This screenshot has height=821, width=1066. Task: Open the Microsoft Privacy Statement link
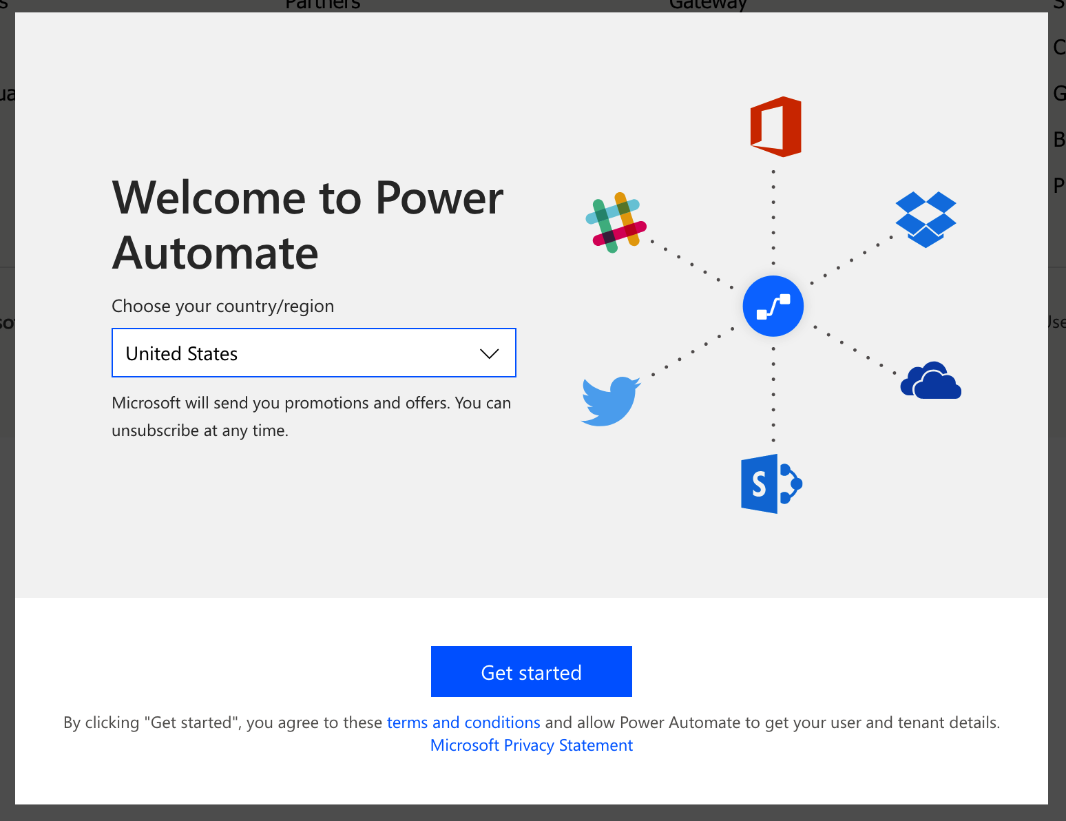(532, 745)
